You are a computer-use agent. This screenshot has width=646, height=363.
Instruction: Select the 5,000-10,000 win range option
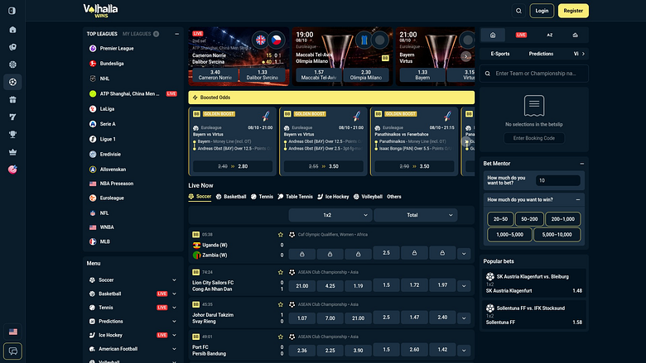(557, 234)
